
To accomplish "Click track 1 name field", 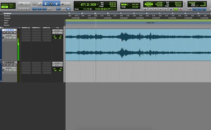I will (x=9, y=30).
